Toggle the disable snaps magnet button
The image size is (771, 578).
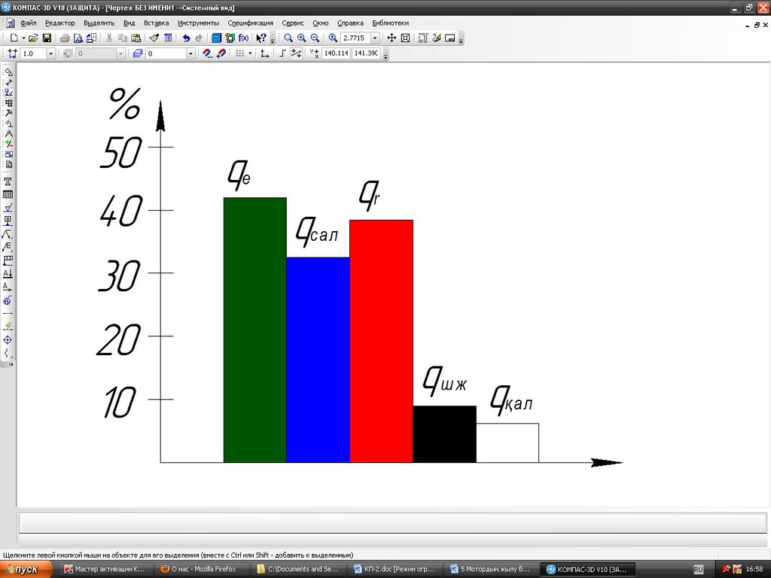pos(221,53)
